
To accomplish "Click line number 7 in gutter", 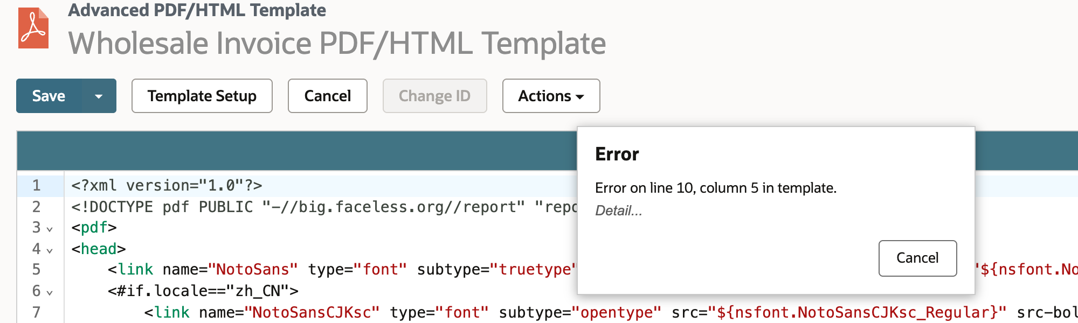I will coord(36,312).
